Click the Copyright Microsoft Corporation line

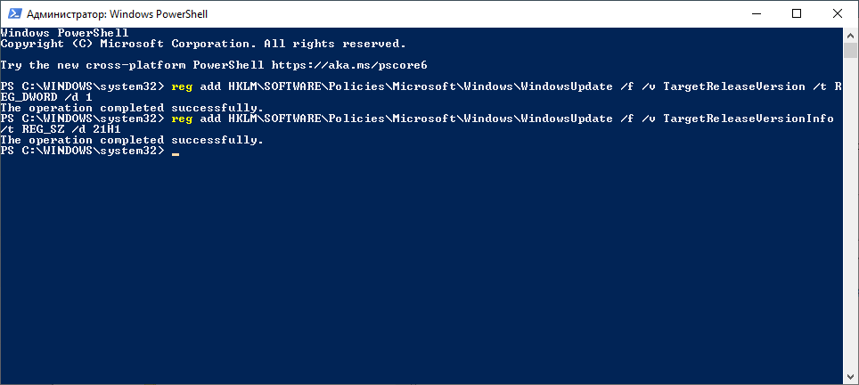[202, 44]
